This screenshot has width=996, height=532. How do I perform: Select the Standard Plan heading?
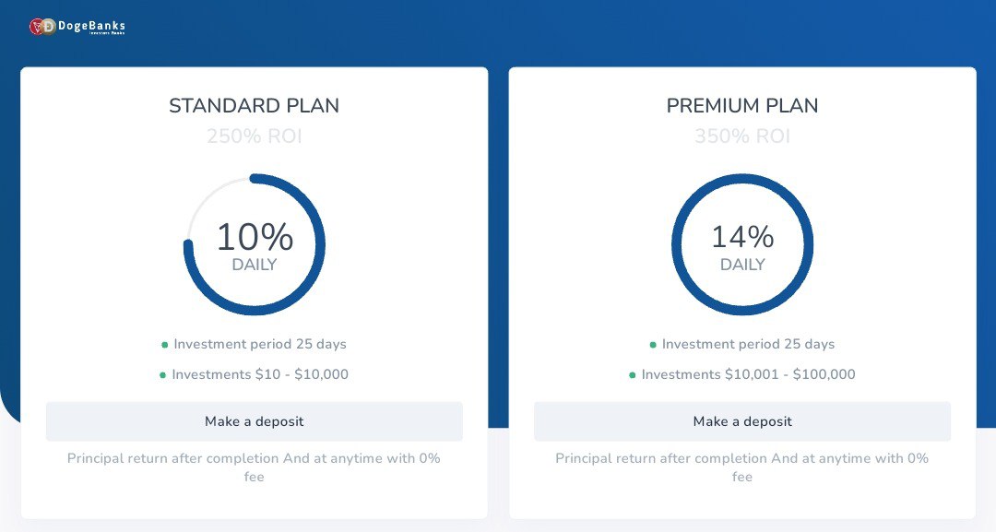click(254, 106)
